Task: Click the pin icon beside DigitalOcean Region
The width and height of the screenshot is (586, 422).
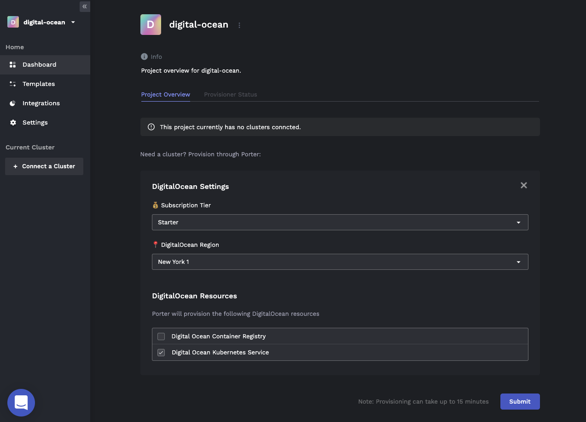Action: 155,245
